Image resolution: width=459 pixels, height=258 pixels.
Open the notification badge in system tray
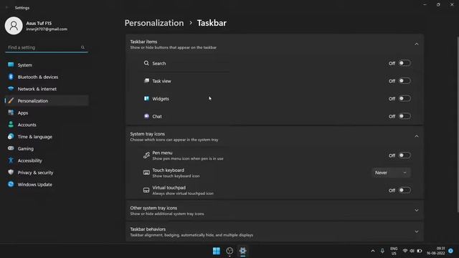(x=451, y=251)
